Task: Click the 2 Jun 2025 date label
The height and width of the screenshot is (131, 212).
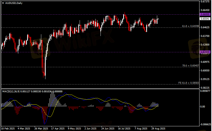Action: tap(90, 128)
